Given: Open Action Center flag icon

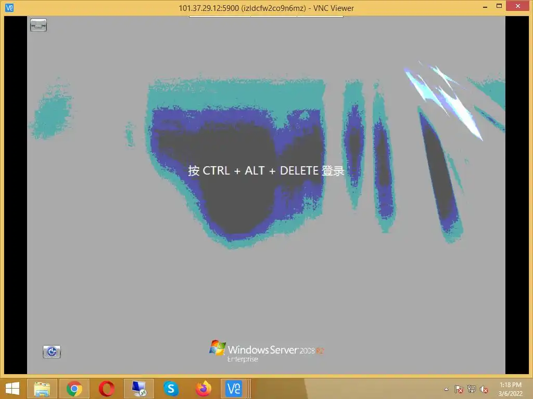Looking at the screenshot, I should click(459, 389).
